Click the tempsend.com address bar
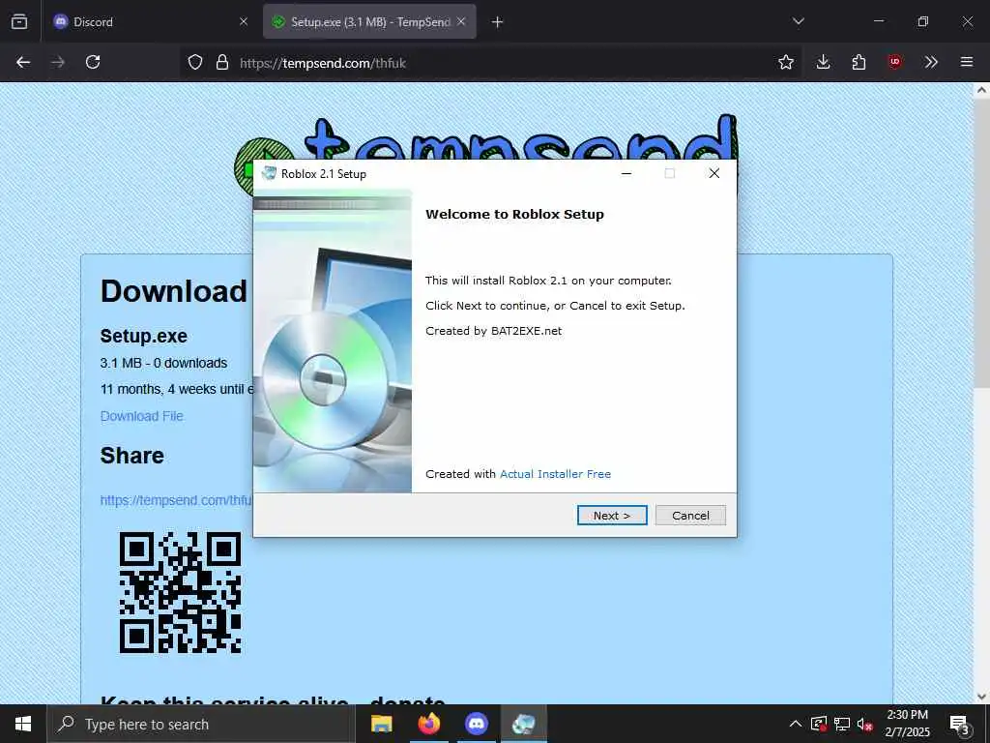The image size is (990, 743). (492, 63)
